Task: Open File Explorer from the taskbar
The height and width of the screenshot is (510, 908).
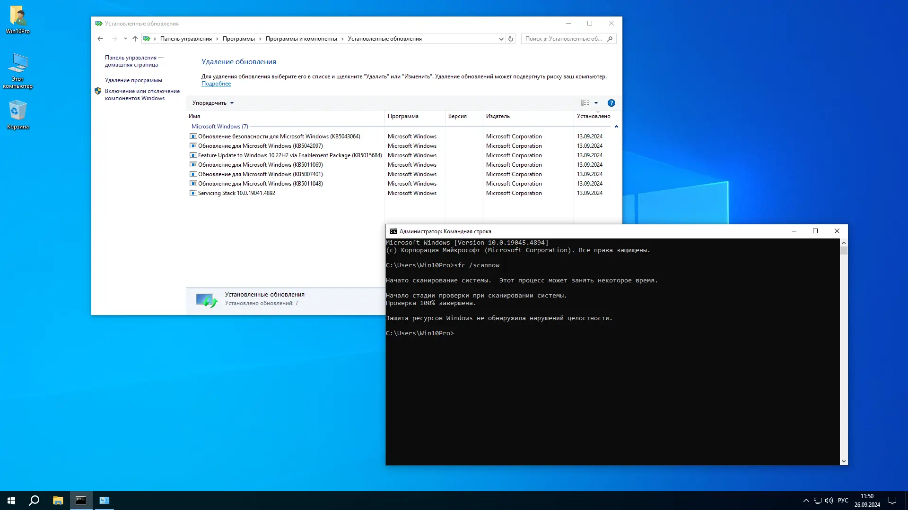Action: point(58,501)
